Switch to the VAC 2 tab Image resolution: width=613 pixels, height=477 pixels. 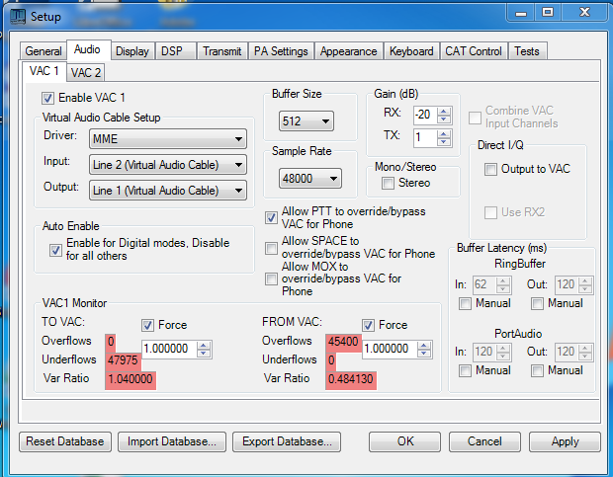(x=86, y=72)
